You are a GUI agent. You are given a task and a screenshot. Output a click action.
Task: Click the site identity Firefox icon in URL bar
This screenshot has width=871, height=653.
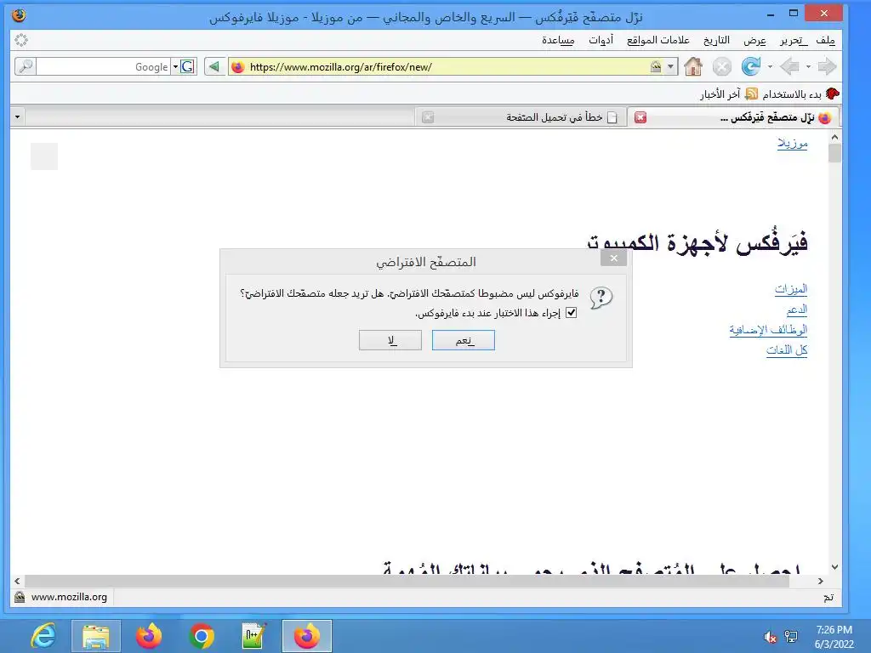click(238, 67)
